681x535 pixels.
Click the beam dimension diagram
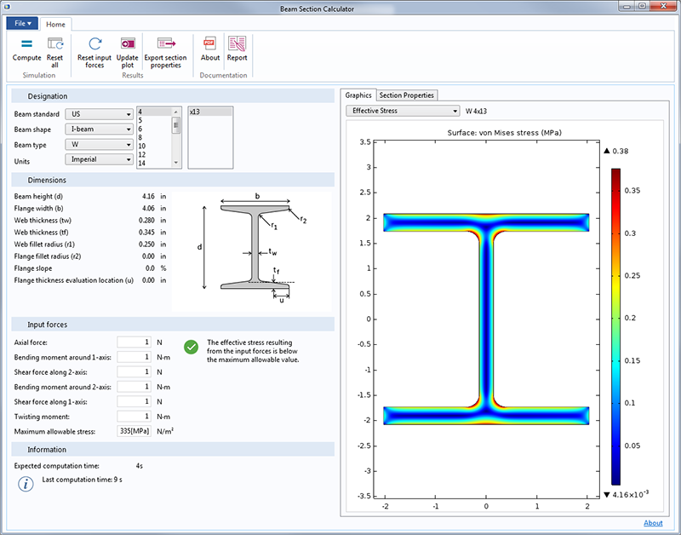coord(251,251)
